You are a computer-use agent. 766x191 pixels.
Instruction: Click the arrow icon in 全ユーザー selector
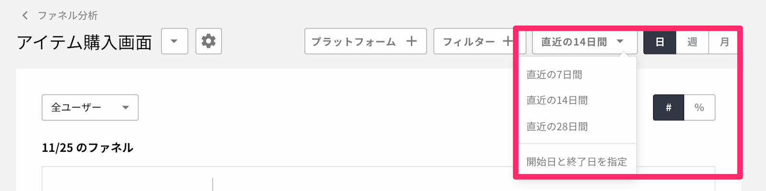coord(125,107)
